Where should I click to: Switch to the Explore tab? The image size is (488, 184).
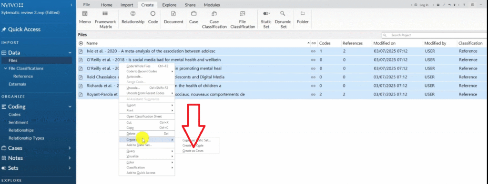click(x=169, y=5)
